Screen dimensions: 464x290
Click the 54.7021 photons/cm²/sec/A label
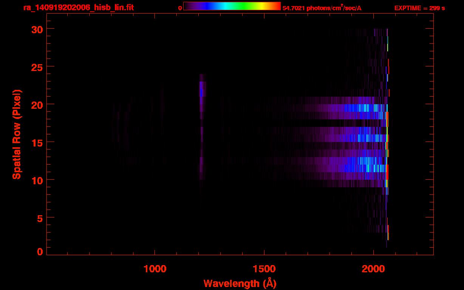pos(322,8)
